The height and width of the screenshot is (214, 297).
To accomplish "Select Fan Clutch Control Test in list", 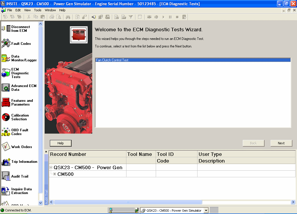I will coord(193,60).
